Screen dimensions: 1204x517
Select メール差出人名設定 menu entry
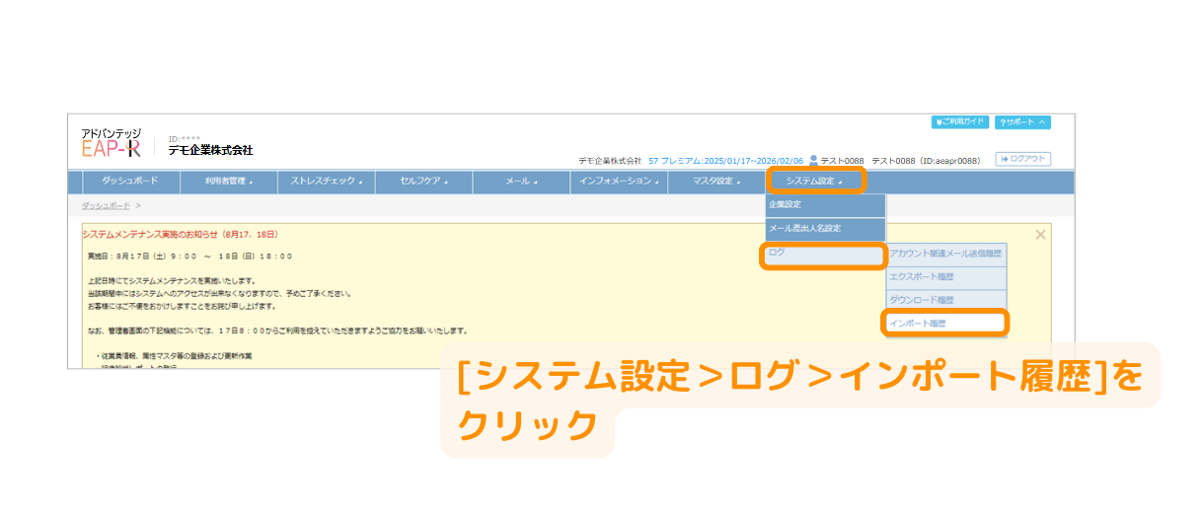pyautogui.click(x=825, y=229)
